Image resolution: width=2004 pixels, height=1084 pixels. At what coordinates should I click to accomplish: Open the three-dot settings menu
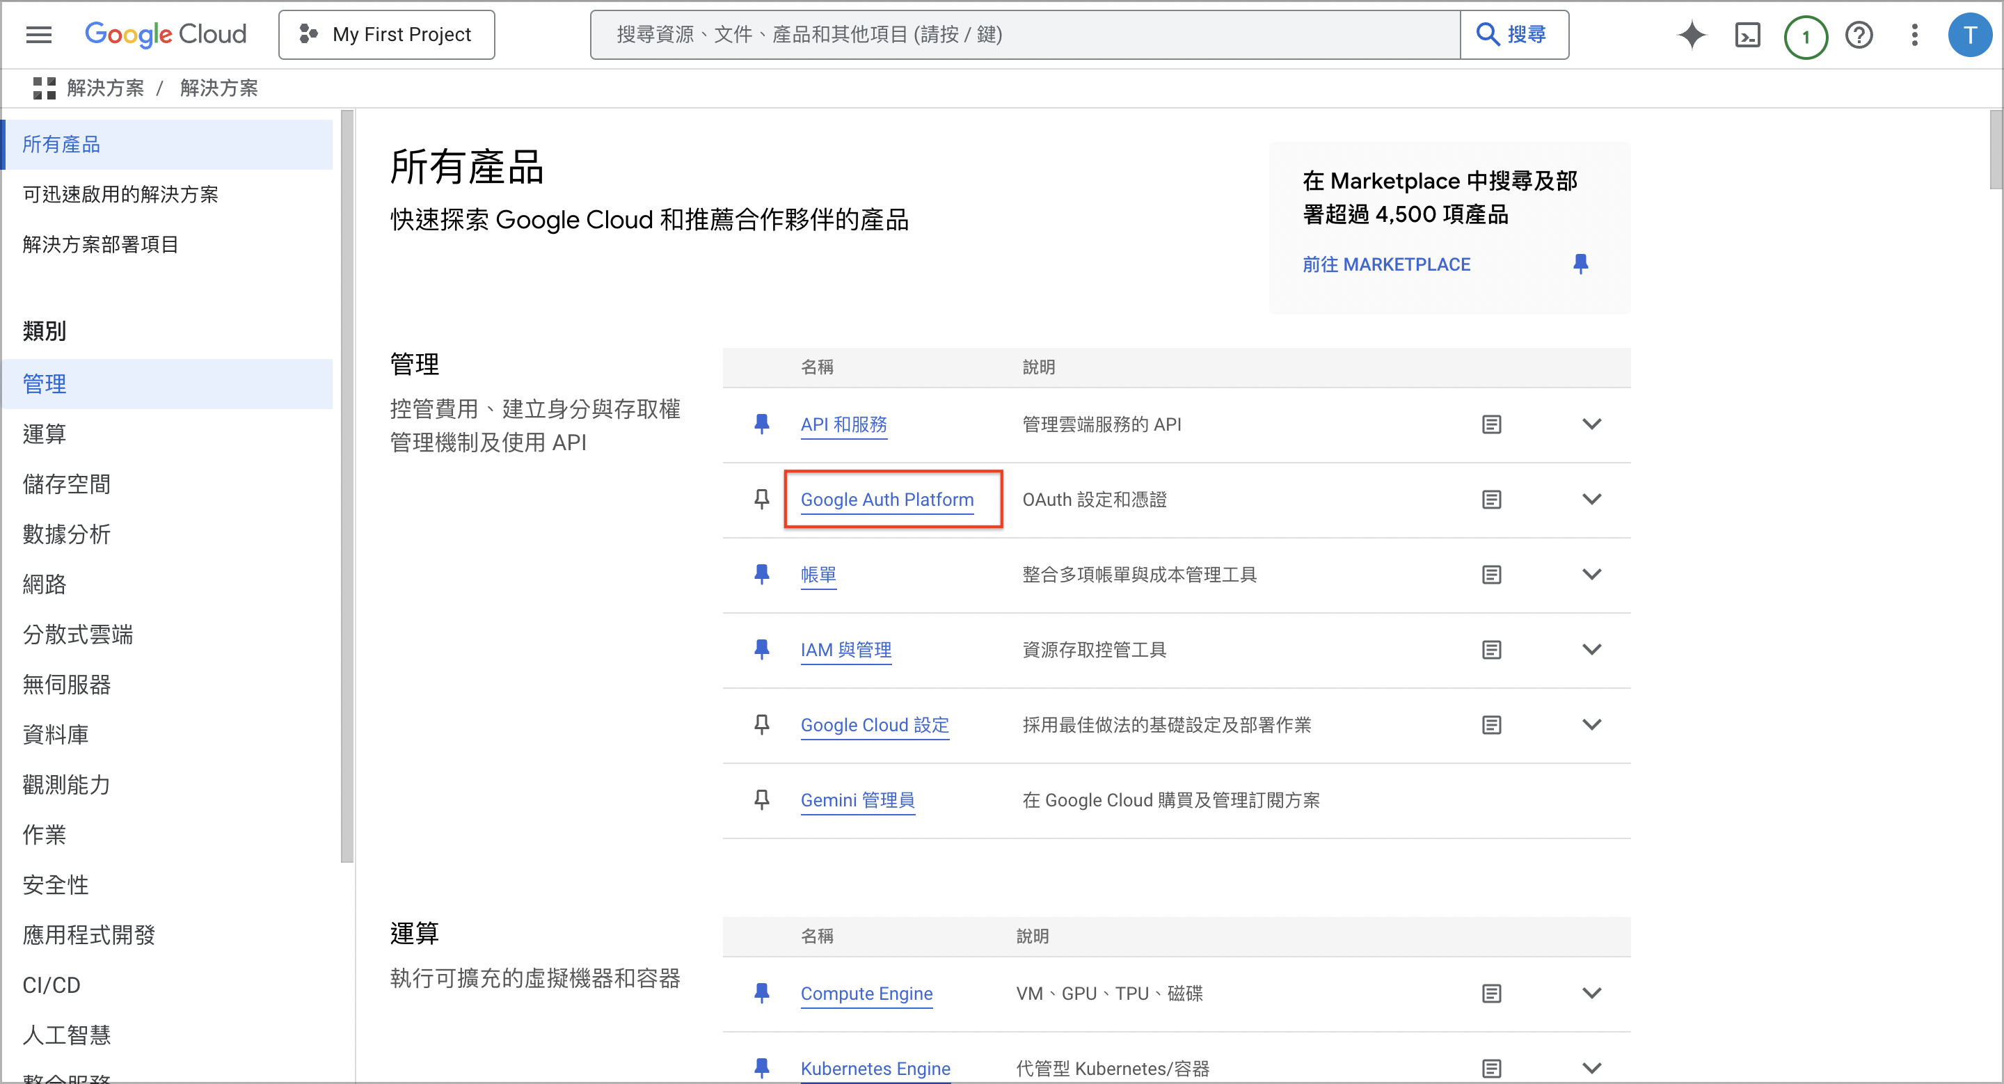click(x=1914, y=35)
